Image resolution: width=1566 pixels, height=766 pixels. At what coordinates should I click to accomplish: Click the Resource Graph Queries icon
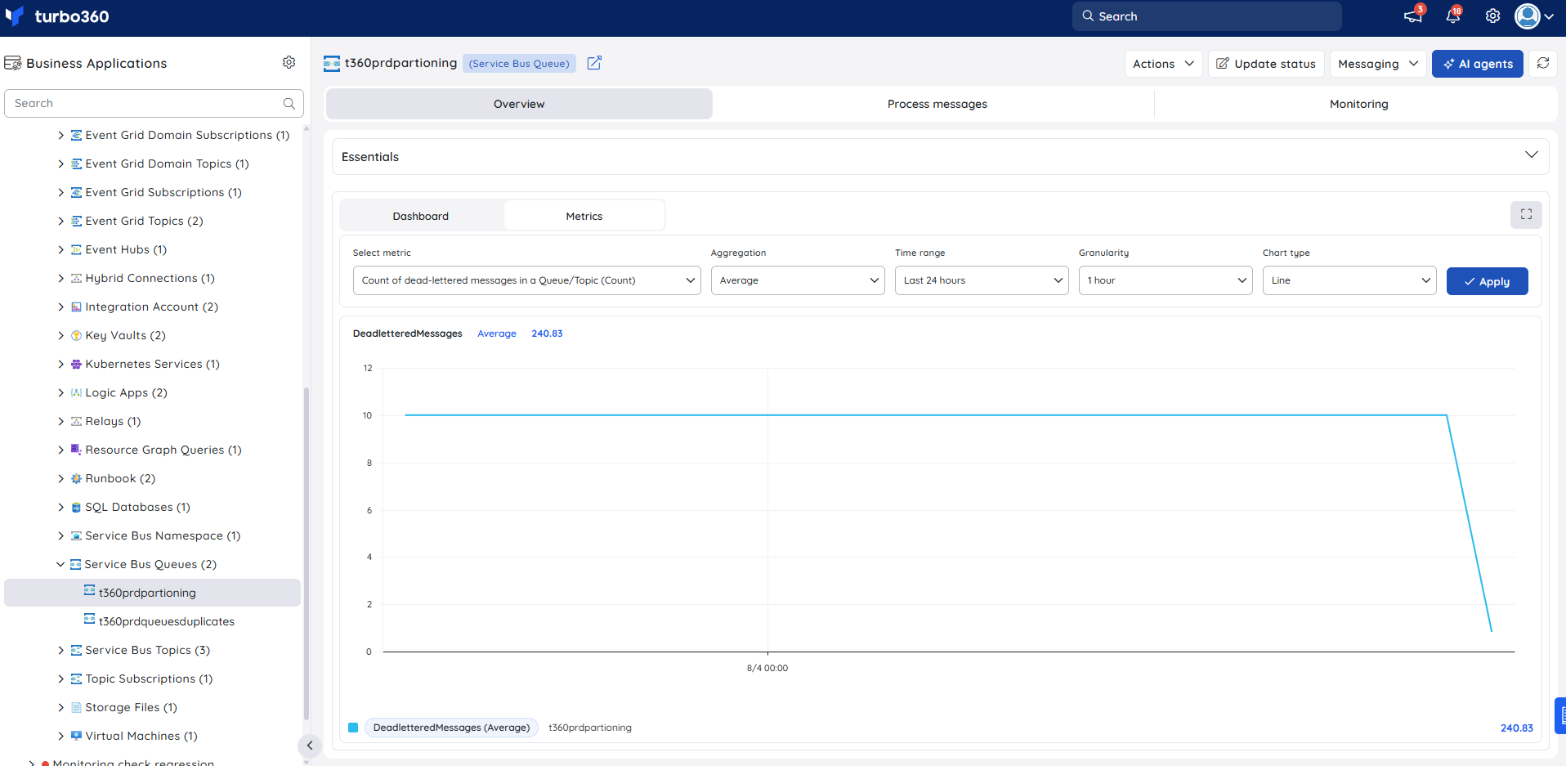tap(76, 450)
